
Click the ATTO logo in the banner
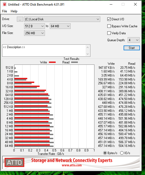click(14, 162)
